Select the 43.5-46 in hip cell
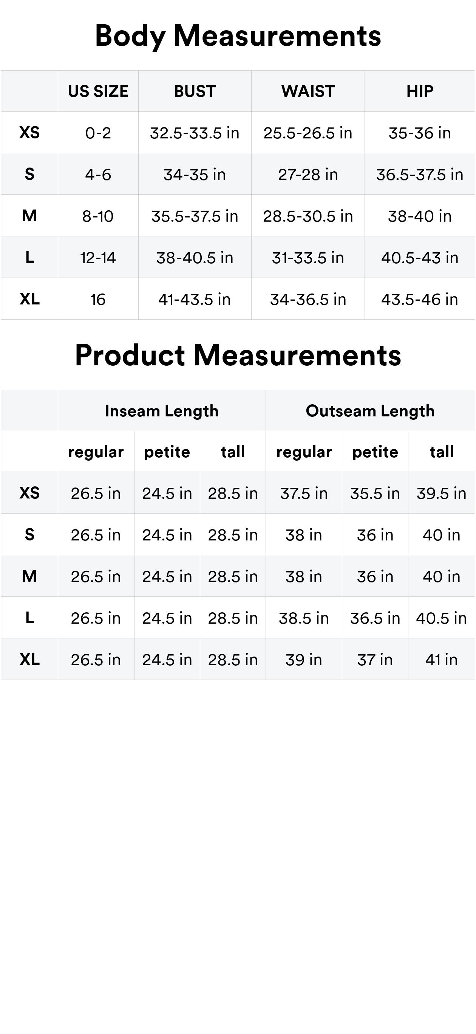476x1034 pixels. tap(419, 300)
